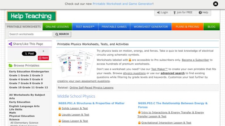Viewport: 225px width, 126px height.
Task: Open English Language Arts worksheets
Action: [x=24, y=106]
